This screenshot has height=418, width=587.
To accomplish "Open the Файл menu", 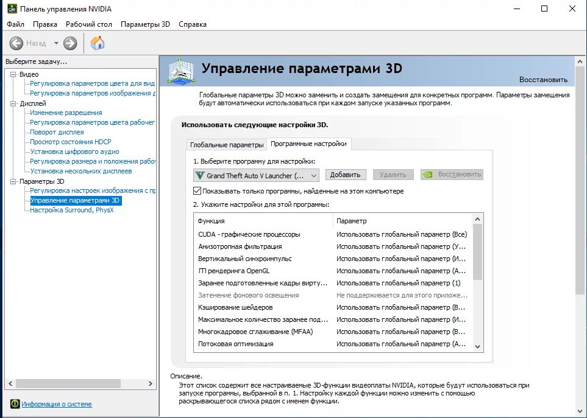I will tap(15, 24).
